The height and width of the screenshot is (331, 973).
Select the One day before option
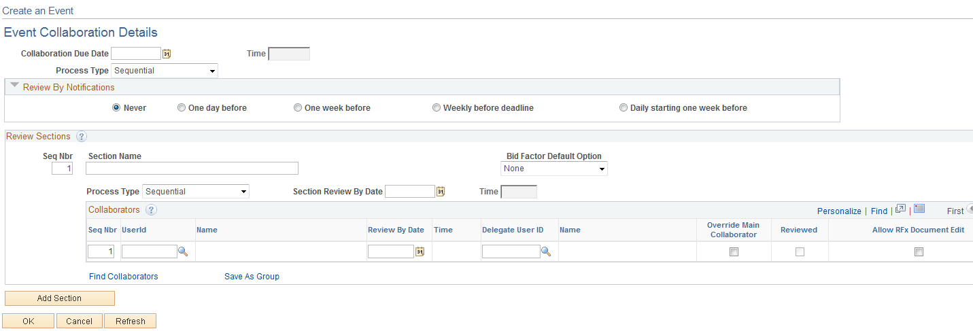[182, 107]
